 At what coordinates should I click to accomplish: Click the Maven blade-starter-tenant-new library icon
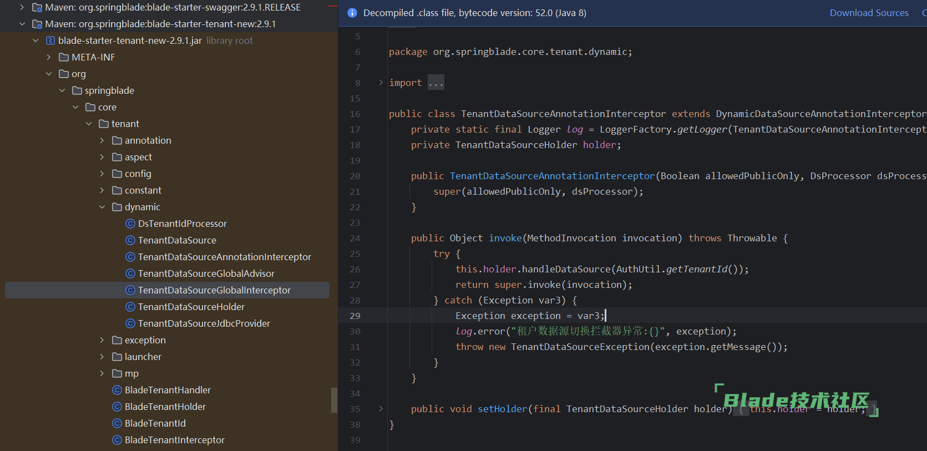tap(37, 24)
